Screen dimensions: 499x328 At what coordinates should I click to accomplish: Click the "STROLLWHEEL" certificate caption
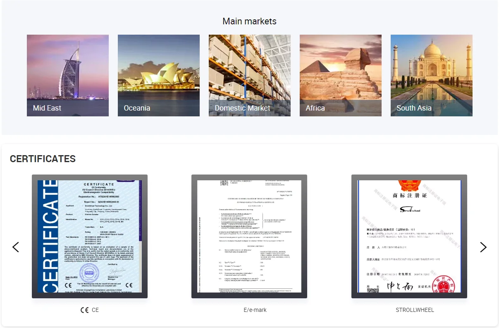click(x=415, y=310)
